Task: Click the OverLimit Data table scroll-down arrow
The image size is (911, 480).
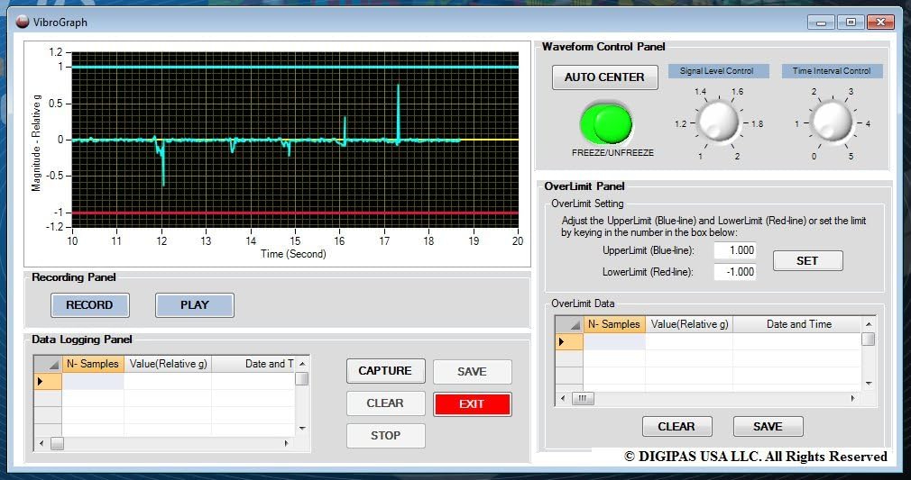Action: click(868, 383)
